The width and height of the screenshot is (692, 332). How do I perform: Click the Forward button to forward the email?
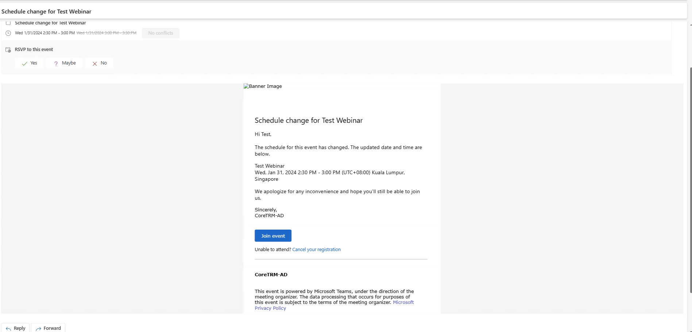tap(48, 328)
